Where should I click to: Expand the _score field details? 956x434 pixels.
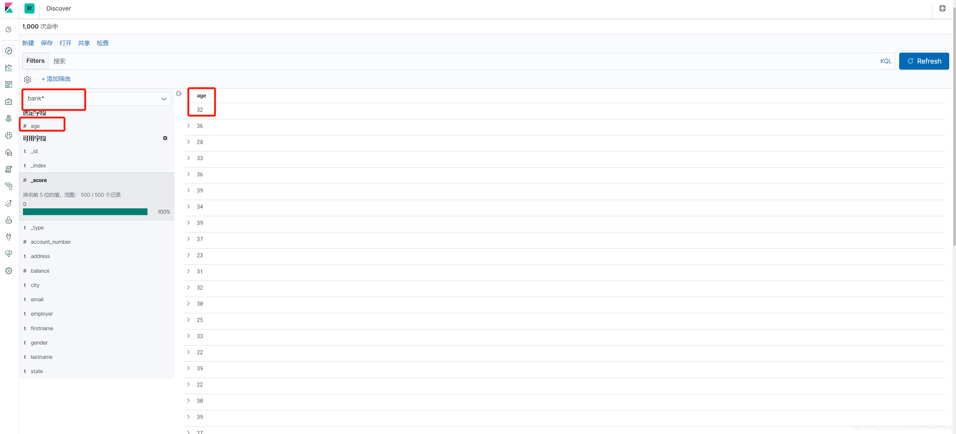pyautogui.click(x=38, y=180)
